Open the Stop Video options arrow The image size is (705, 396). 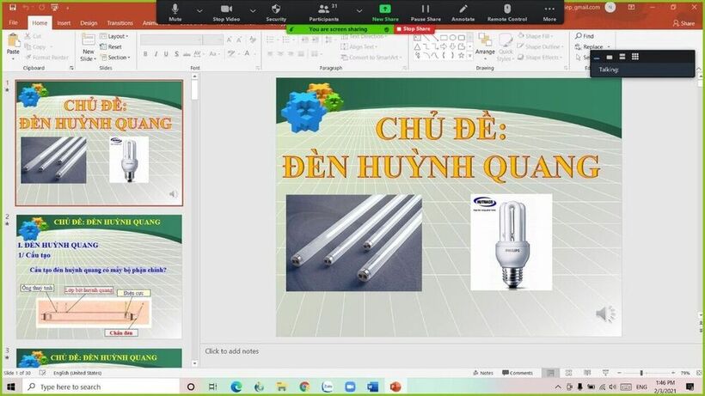click(253, 10)
